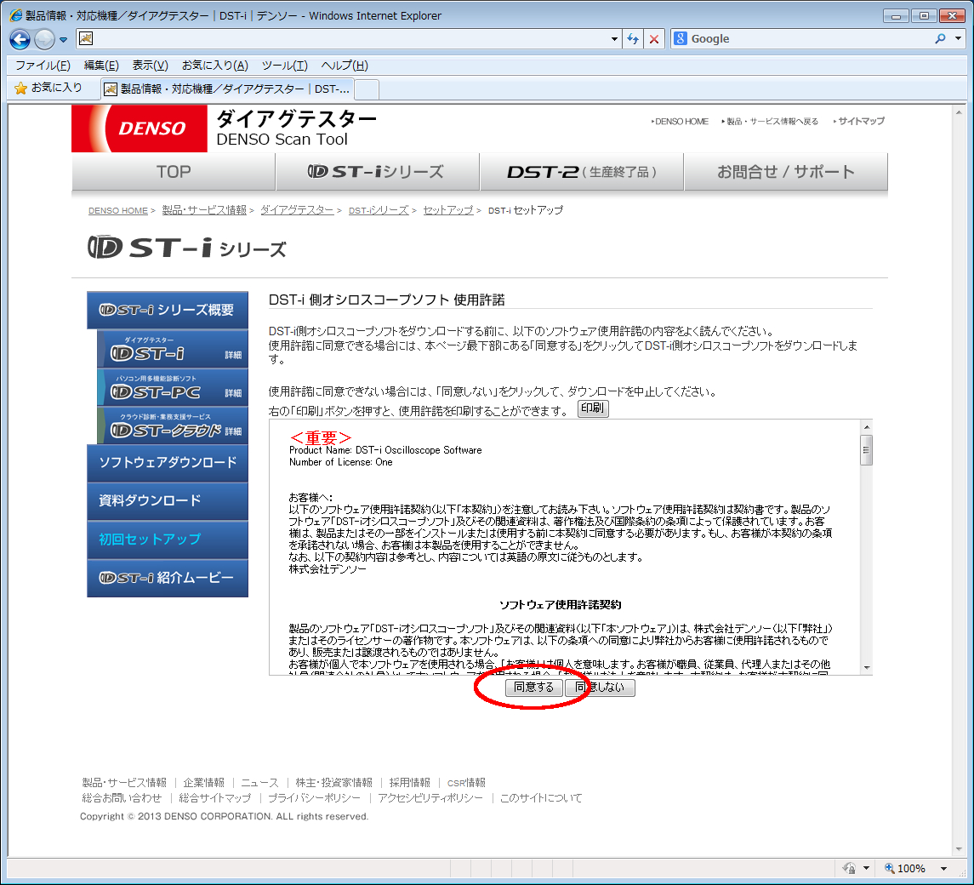Click footer 製品・サービス情報 link

point(124,782)
